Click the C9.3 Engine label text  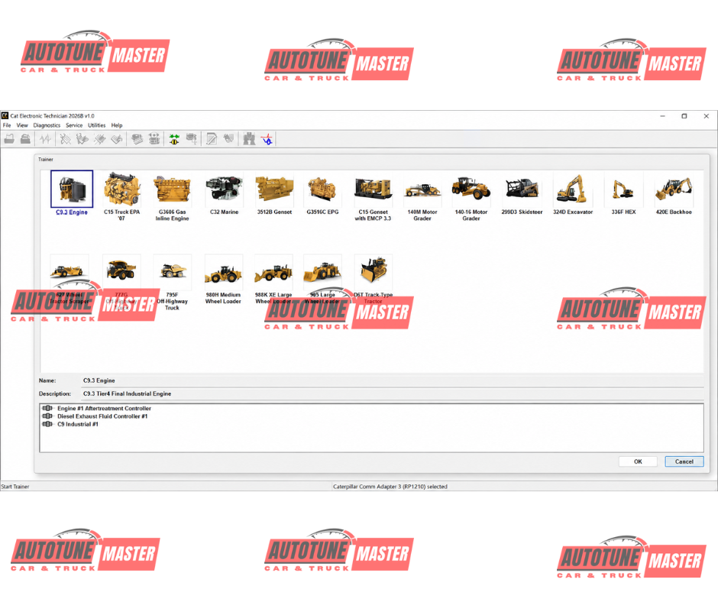pos(72,212)
